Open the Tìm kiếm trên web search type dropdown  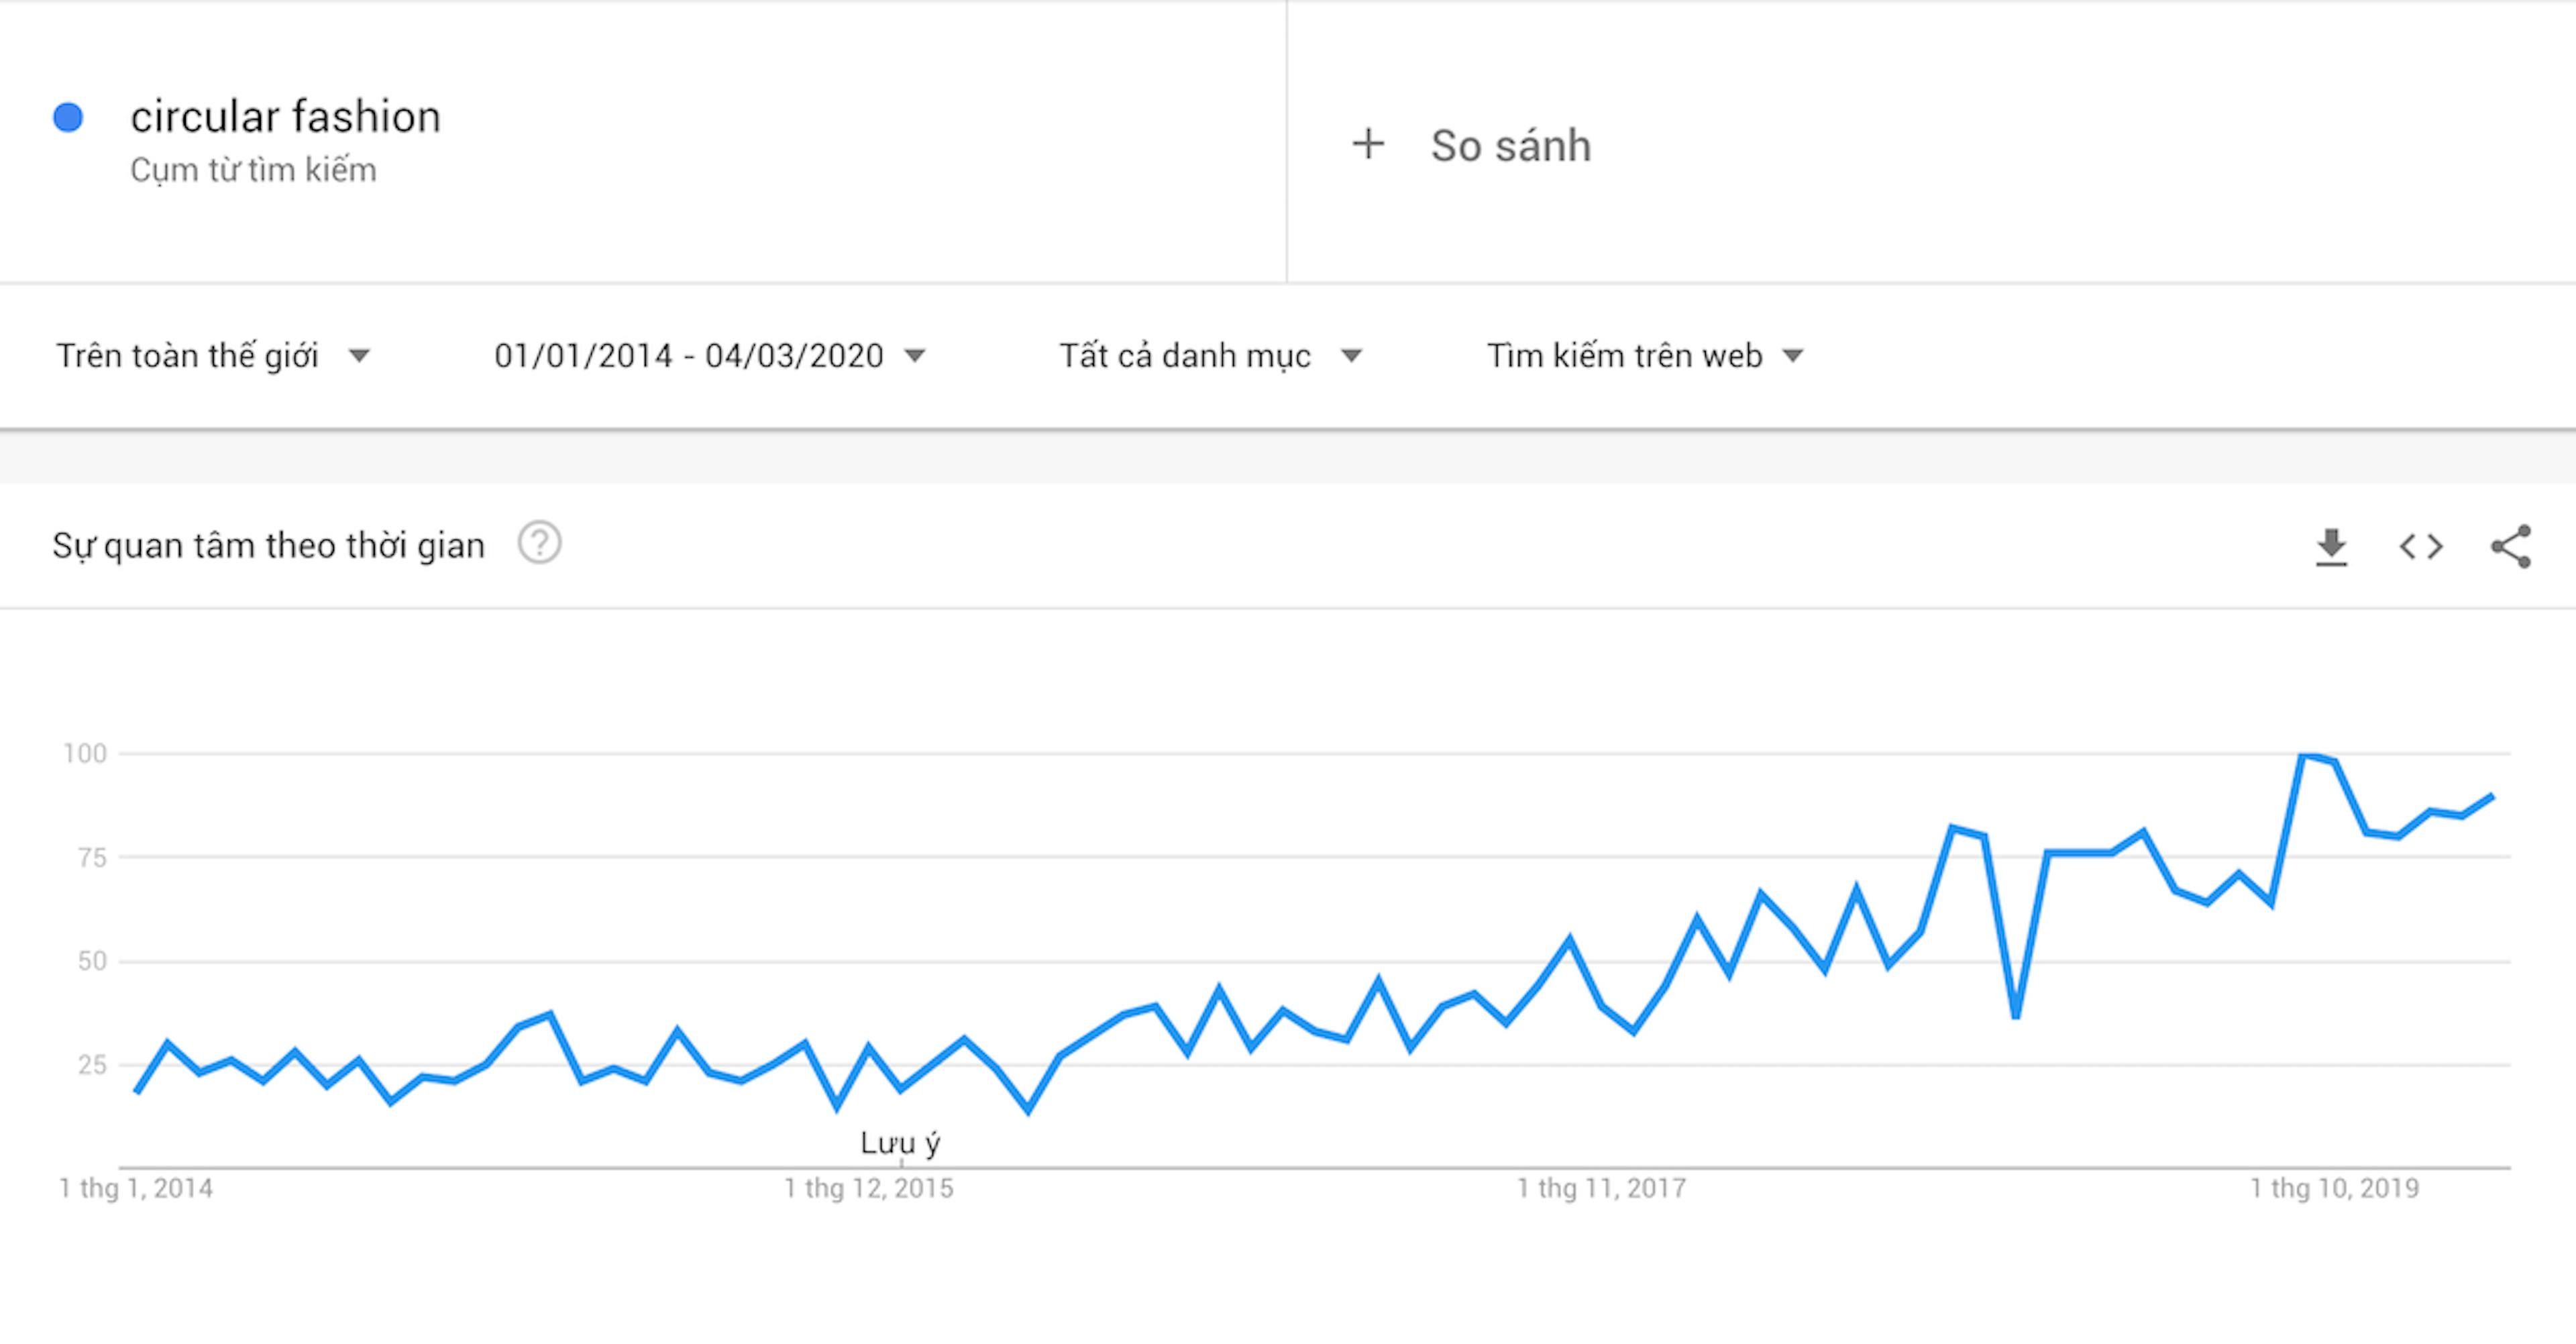[x=1646, y=356]
